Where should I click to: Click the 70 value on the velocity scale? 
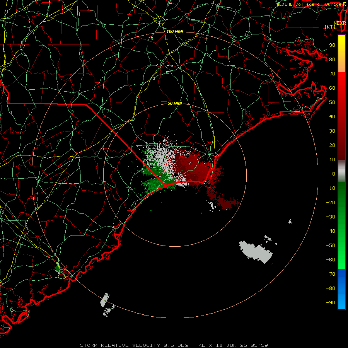[332, 74]
